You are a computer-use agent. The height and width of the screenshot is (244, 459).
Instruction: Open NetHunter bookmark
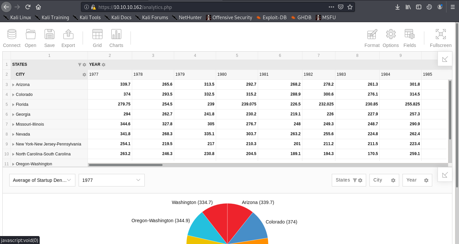click(x=187, y=18)
